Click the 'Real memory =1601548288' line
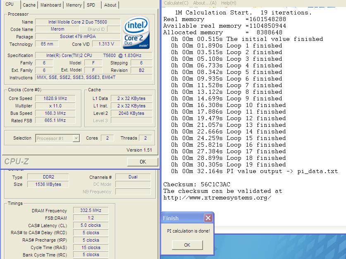Screen dimensions: 346x259 224,19
